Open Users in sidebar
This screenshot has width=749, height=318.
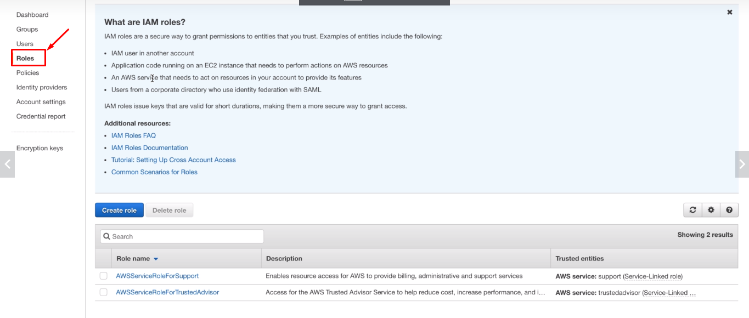(x=25, y=44)
